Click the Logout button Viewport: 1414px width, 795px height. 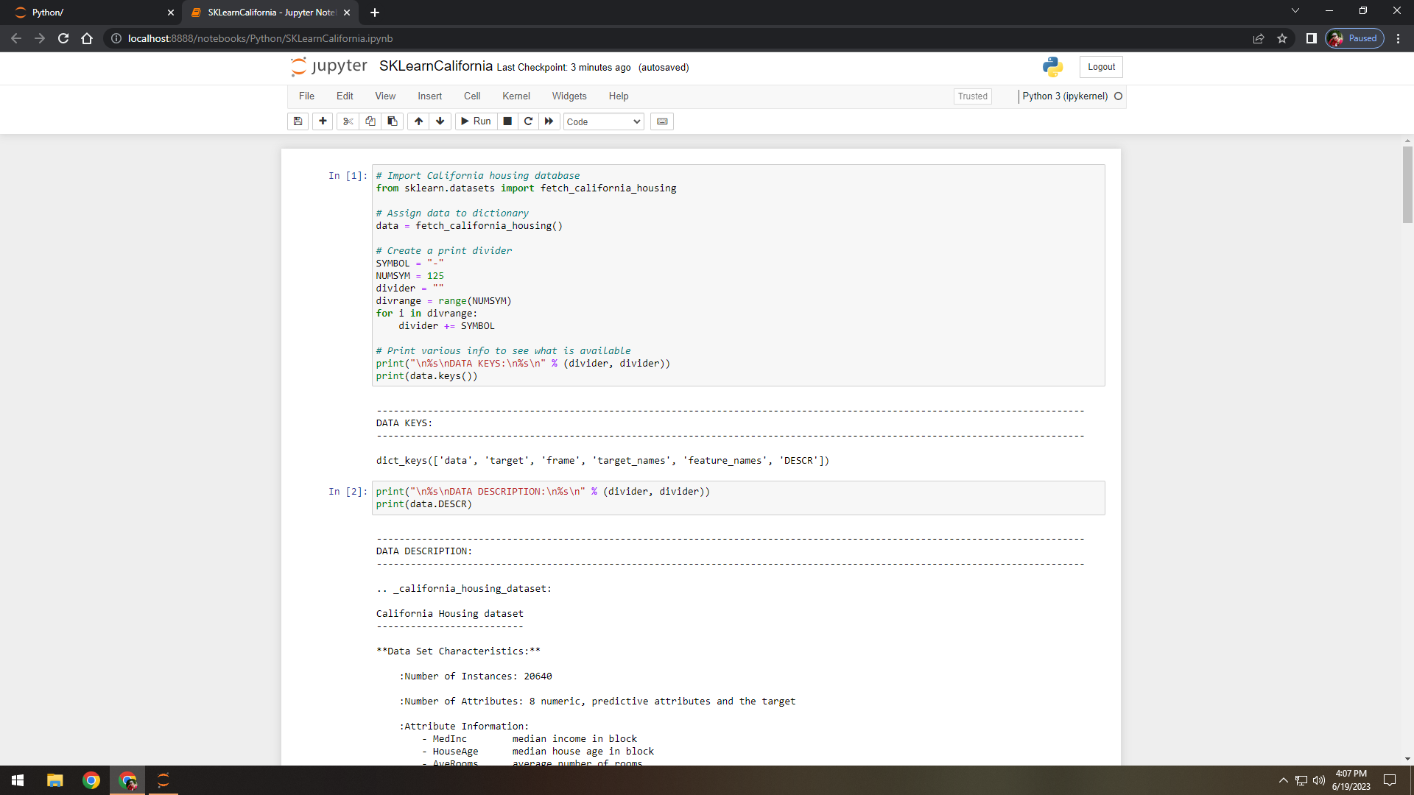point(1101,67)
